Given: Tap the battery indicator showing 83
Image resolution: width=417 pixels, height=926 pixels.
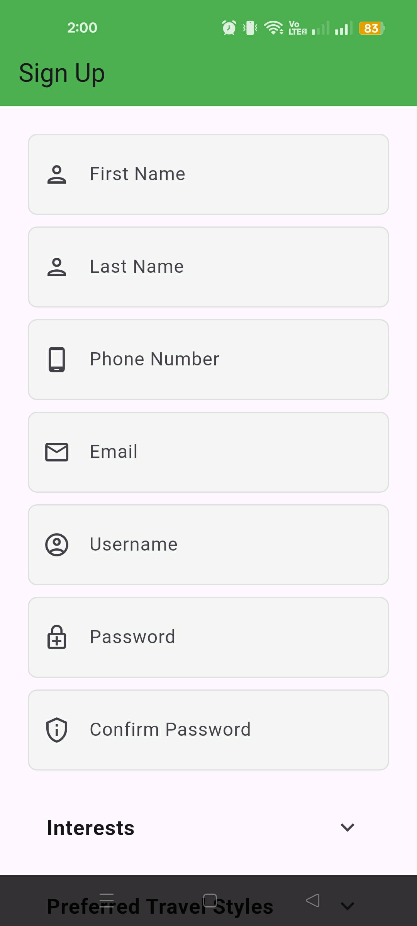Looking at the screenshot, I should (x=371, y=28).
